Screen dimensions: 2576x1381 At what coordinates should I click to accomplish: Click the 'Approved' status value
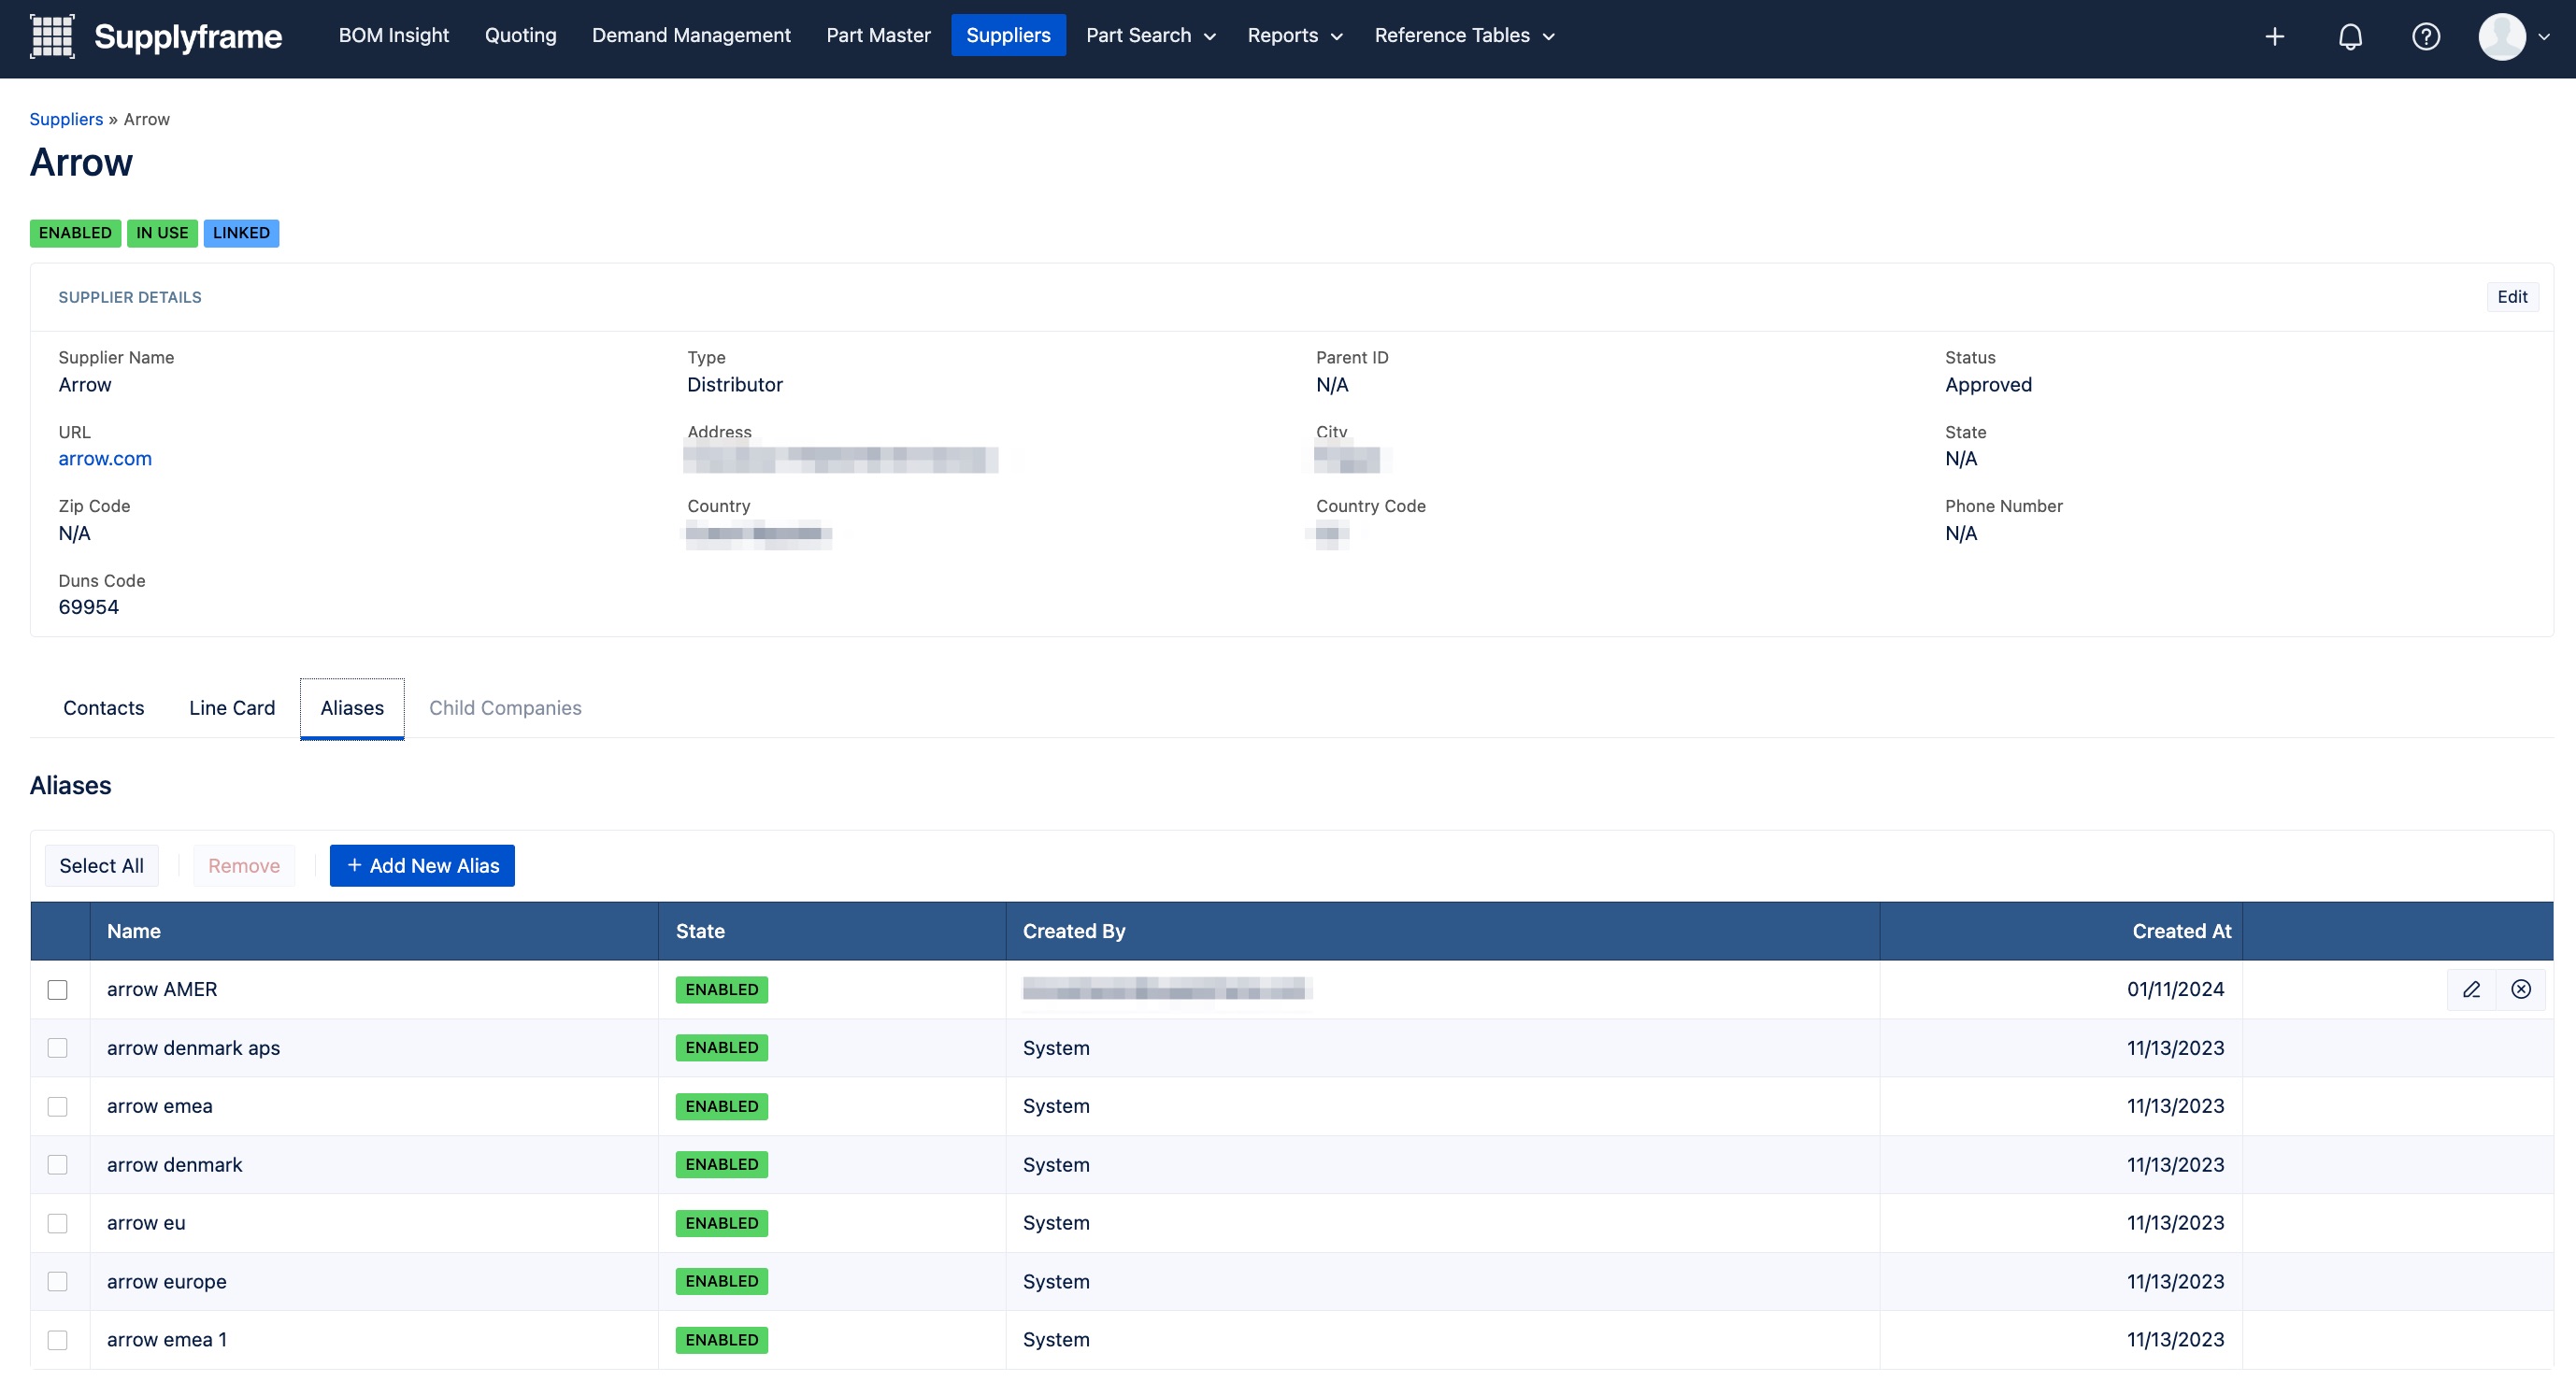1988,385
